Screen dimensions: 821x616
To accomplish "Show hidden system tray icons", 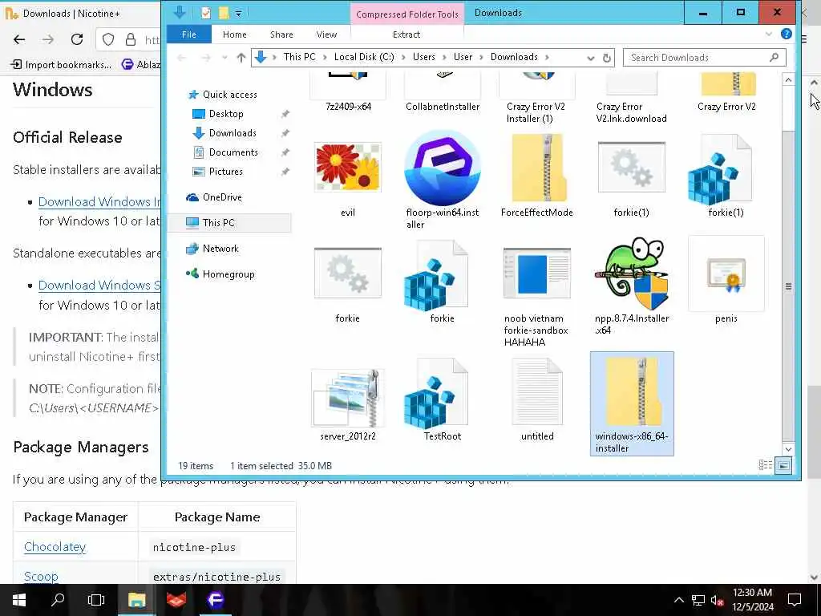I will pyautogui.click(x=678, y=600).
